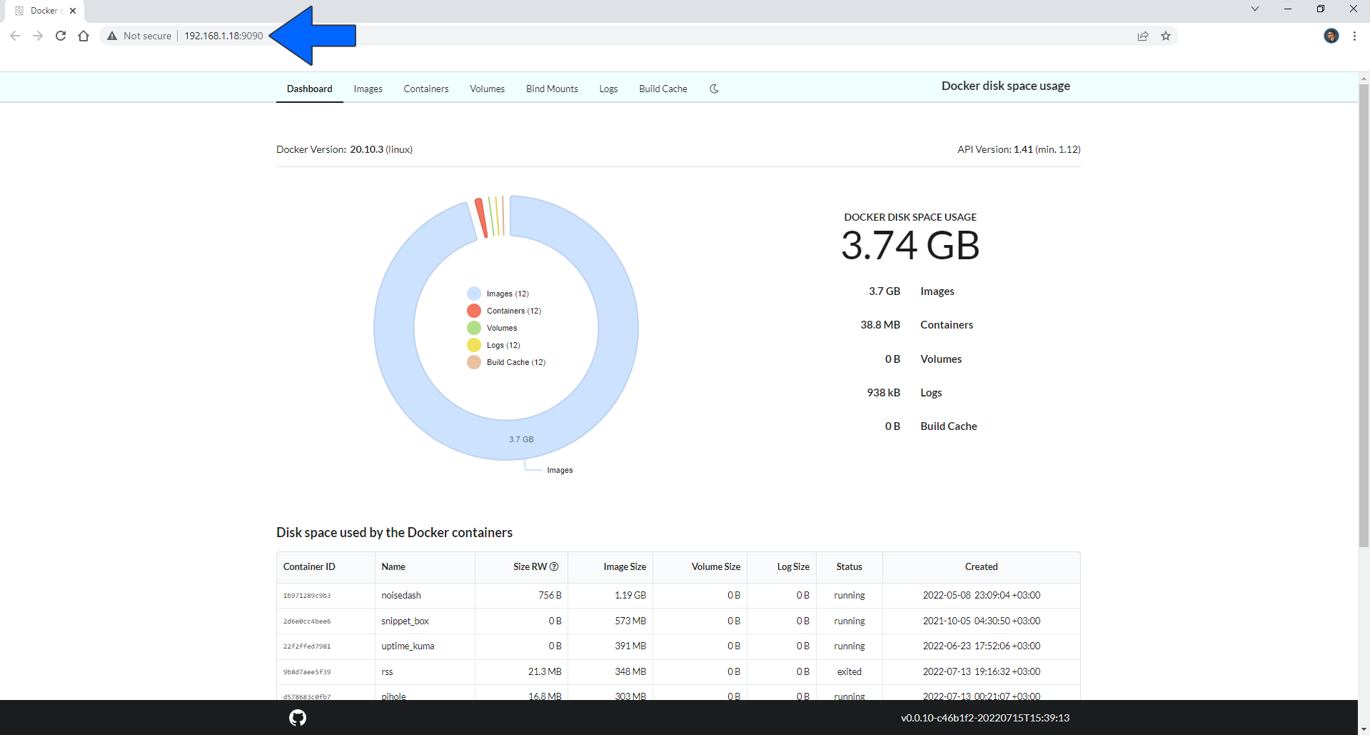Click the scrollbar down arrow
The width and height of the screenshot is (1370, 735).
[x=1364, y=729]
